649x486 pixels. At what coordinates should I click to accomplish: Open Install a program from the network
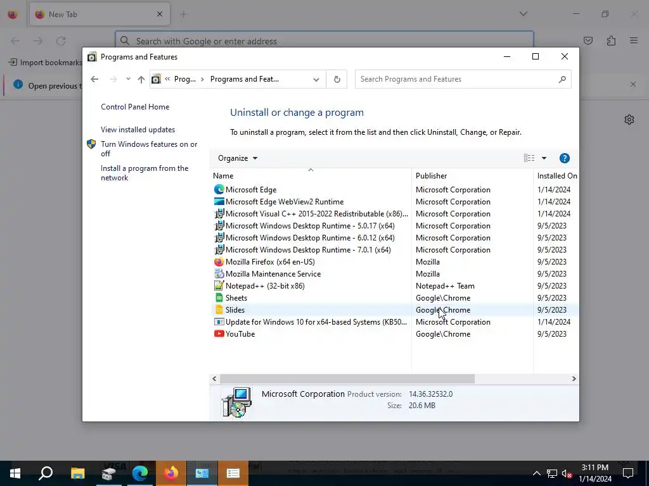coord(145,173)
